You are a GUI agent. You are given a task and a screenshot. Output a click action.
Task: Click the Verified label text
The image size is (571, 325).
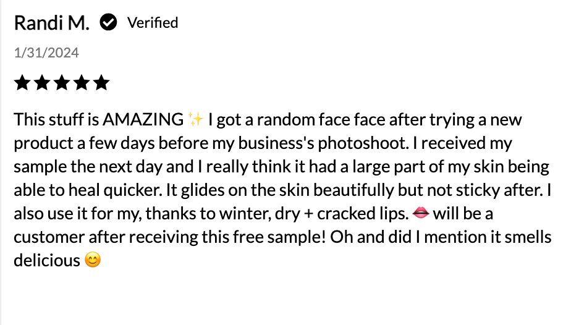[153, 23]
